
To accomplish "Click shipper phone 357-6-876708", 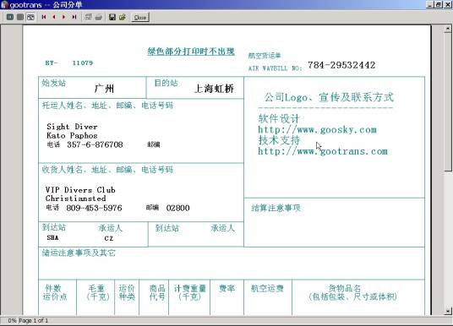I will coord(95,144).
